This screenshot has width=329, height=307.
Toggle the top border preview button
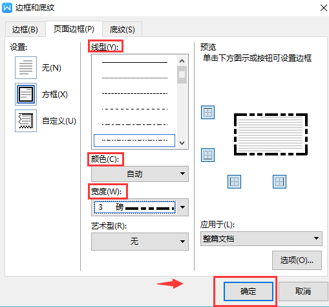[207, 113]
